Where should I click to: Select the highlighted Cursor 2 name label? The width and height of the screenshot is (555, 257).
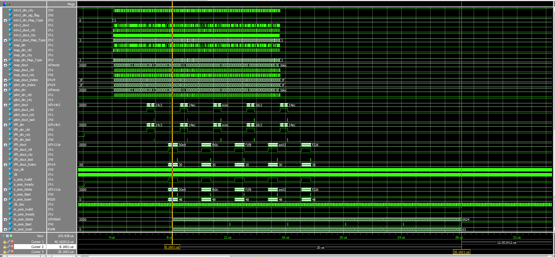pos(37,247)
